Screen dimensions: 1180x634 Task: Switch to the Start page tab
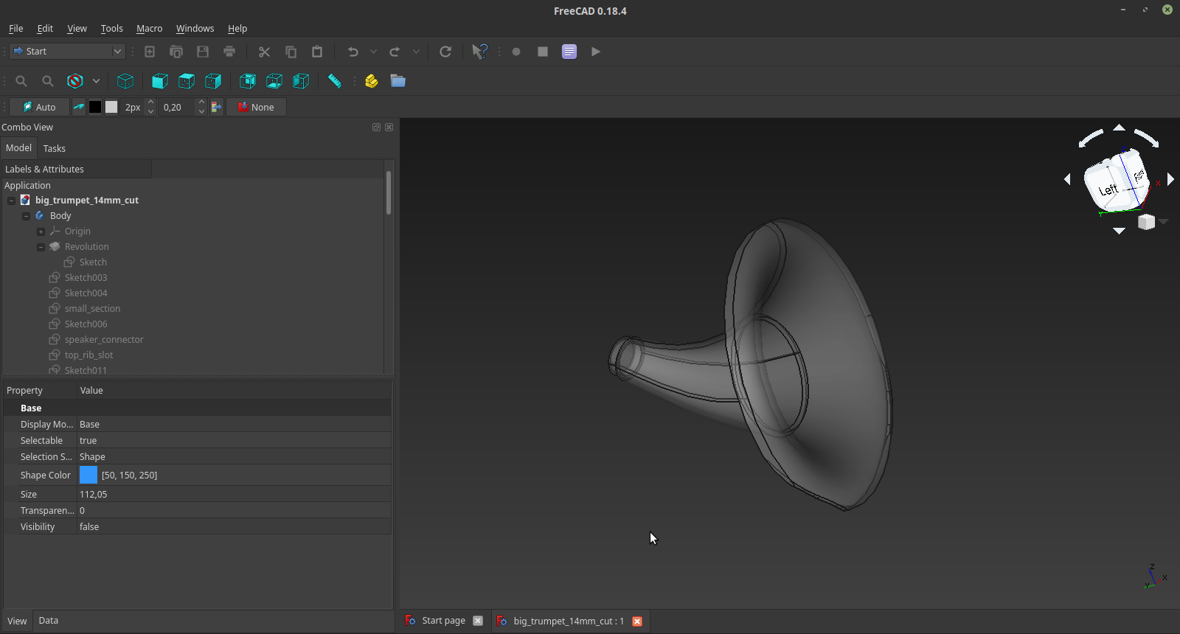click(x=443, y=621)
